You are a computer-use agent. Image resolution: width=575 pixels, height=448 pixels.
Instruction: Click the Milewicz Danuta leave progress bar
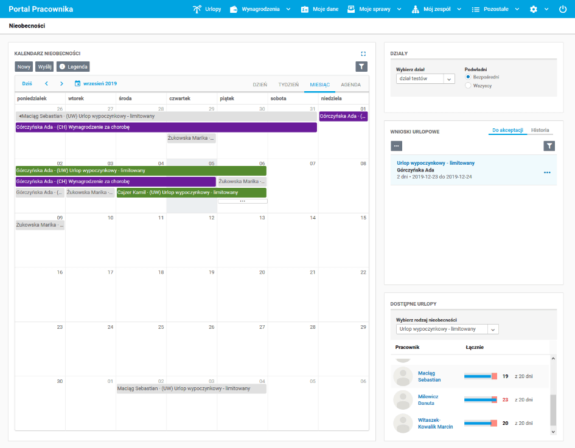(x=481, y=400)
